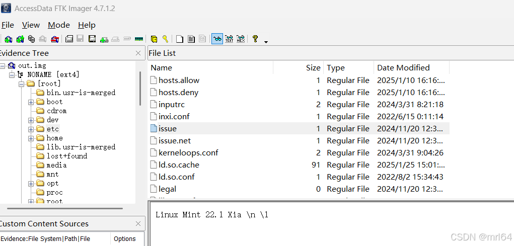This screenshot has width=514, height=246.
Task: Click Remove All Evidence Items icon
Action: pyautogui.click(x=55, y=39)
